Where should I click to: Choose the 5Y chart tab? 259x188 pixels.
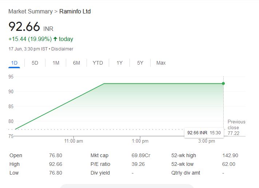pyautogui.click(x=140, y=63)
